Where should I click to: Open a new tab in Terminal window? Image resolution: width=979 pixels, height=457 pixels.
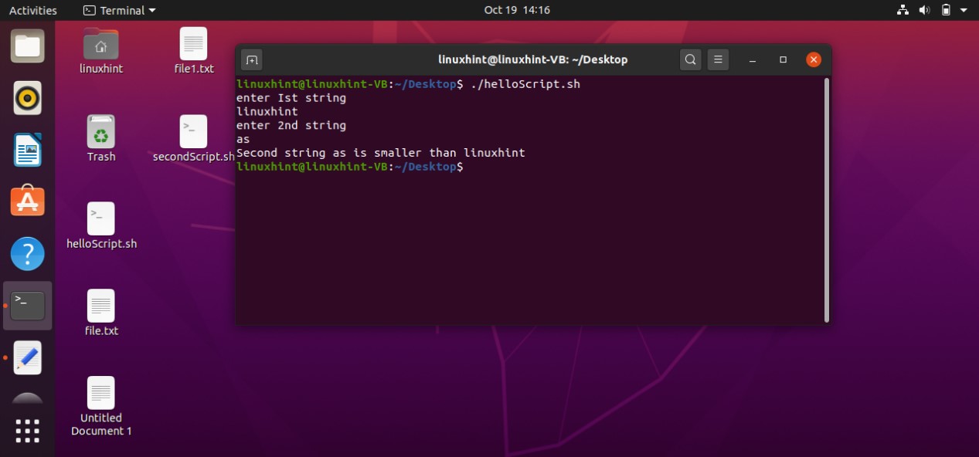(x=252, y=59)
